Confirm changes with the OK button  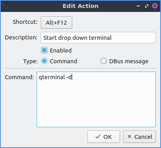point(104,137)
